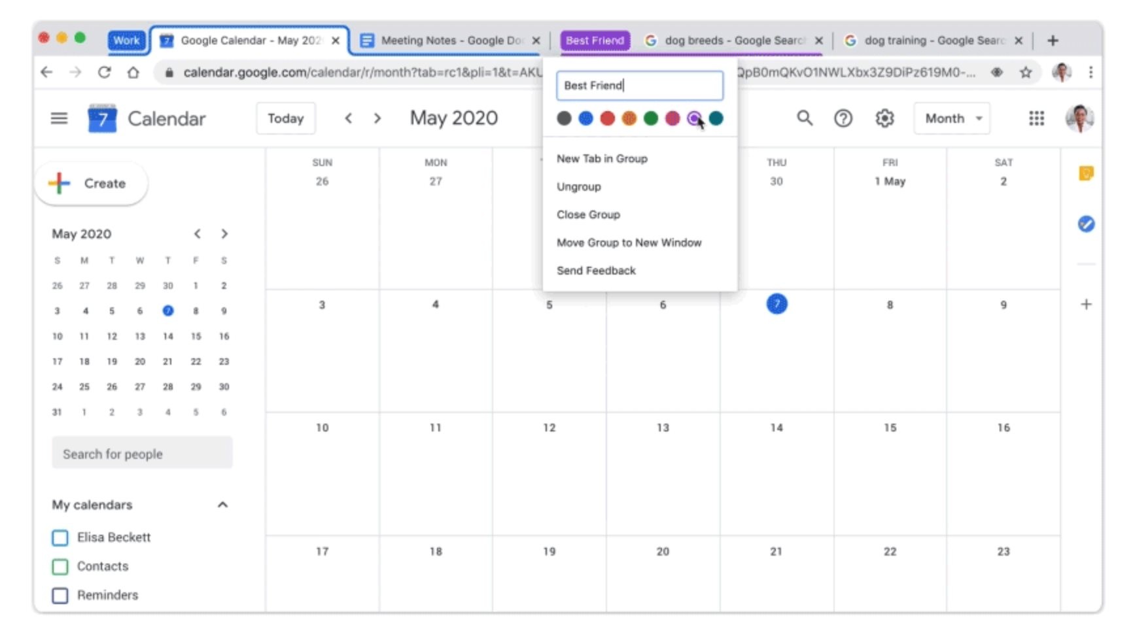Click the Calendar search icon
1135x640 pixels.
click(x=805, y=118)
